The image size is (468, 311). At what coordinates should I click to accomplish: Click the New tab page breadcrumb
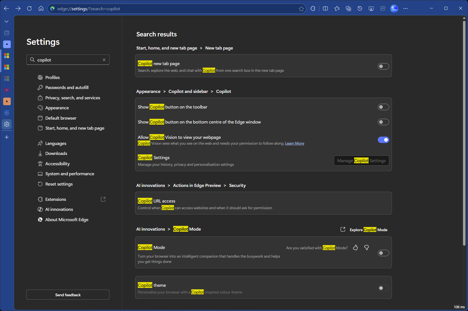coord(219,48)
